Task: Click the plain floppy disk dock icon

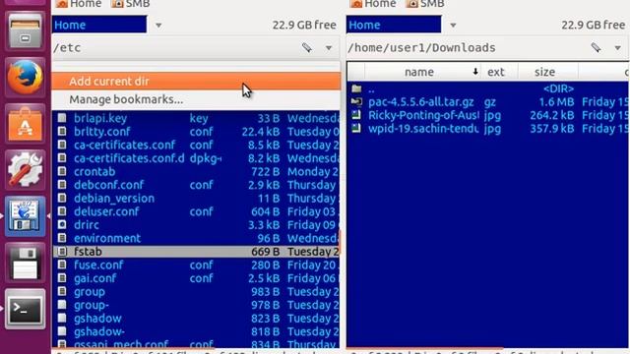Action: (x=25, y=263)
